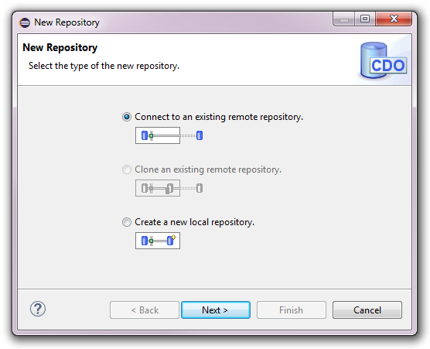Screen dimensions: 430x349
Task: Click the Connect to an existing remote repository label
Action: pos(219,117)
